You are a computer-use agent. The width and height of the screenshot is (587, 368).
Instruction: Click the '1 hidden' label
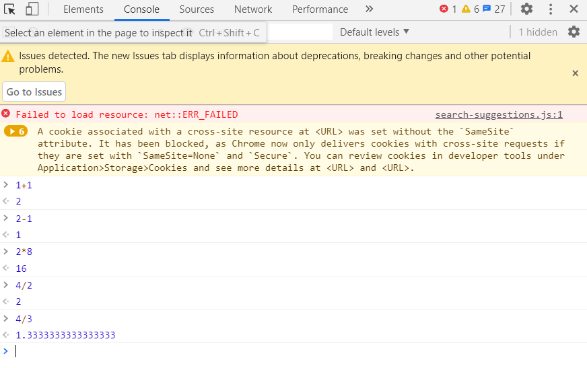click(x=538, y=32)
